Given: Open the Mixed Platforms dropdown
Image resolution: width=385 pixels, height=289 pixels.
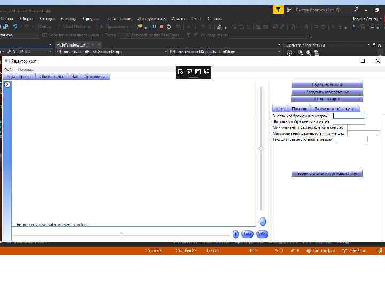Looking at the screenshot, I should 78,27.
